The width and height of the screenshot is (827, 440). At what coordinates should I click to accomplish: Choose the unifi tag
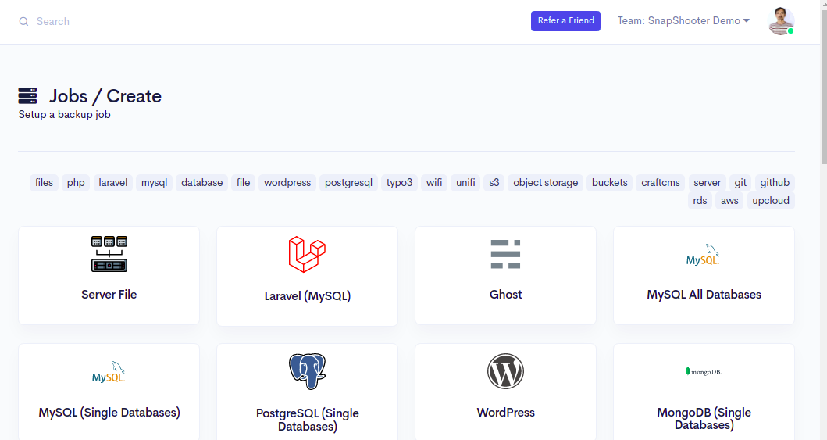[465, 183]
